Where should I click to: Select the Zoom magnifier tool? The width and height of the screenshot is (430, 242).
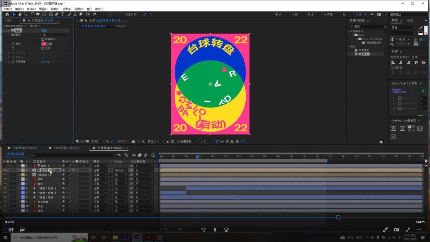pos(26,14)
